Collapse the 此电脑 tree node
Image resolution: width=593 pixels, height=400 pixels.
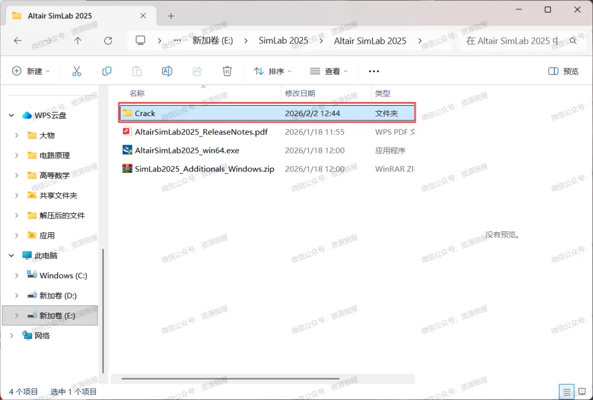[12, 255]
